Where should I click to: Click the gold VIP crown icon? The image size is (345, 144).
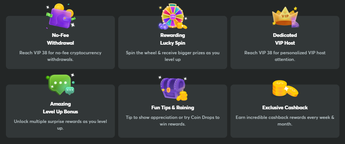tap(285, 17)
